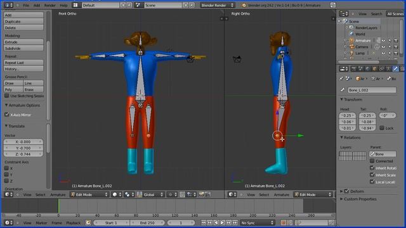Image resolution: width=406 pixels, height=228 pixels.
Task: Select the Scene properties tab icon
Action: 360,68
